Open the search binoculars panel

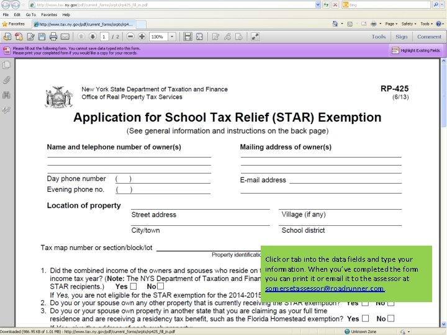[6, 95]
